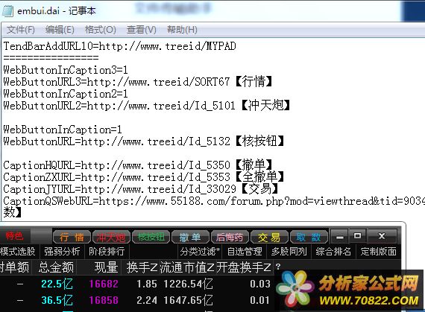The height and width of the screenshot is (312, 425).
Task: Open the 文件(F) menu
Action: tap(21, 30)
